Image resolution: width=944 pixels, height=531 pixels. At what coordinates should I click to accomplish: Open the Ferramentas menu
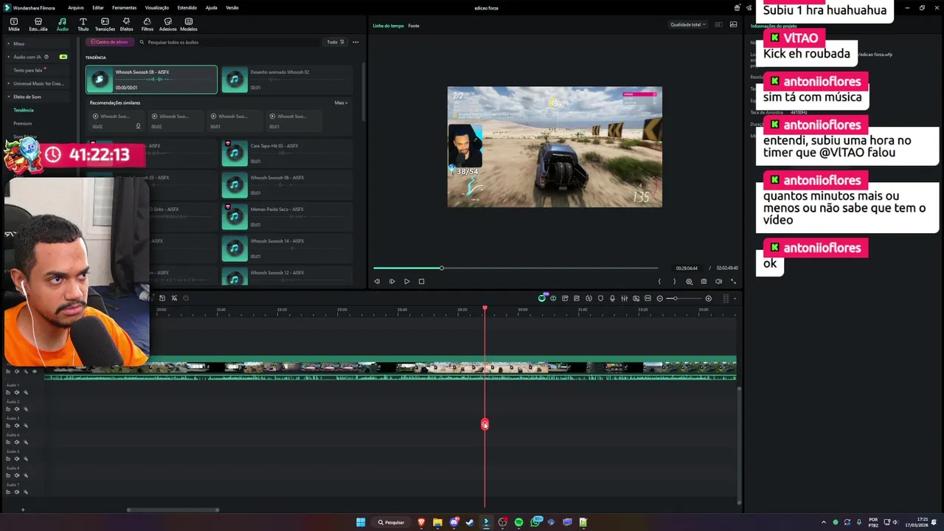[x=124, y=7]
